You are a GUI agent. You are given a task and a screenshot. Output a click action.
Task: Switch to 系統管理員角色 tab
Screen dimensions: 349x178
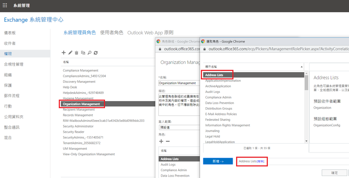click(80, 32)
